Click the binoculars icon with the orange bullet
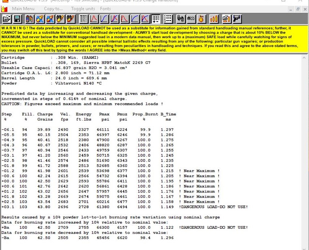This screenshot has width=309, height=250. coord(71,19)
